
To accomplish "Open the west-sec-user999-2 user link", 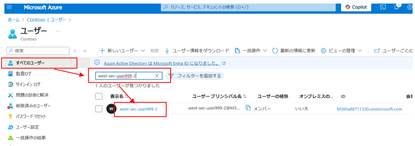I will click(139, 109).
